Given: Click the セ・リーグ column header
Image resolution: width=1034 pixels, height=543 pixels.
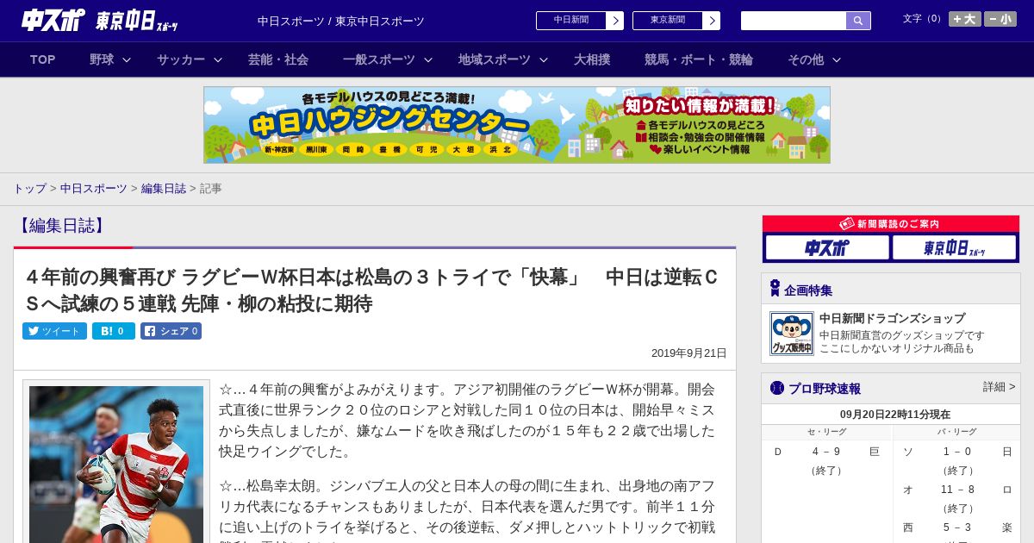Looking at the screenshot, I should 826,432.
